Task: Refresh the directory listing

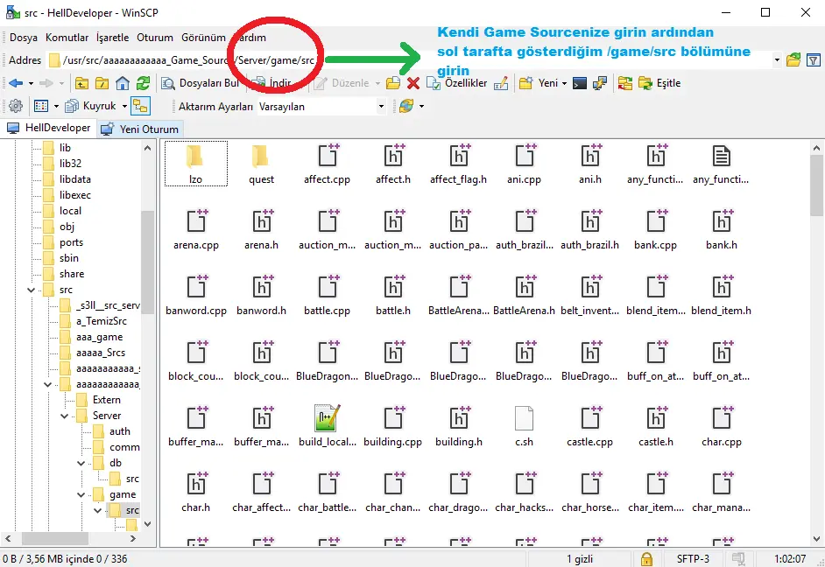Action: 143,83
